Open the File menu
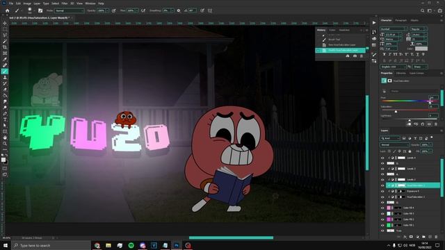 click(x=11, y=3)
